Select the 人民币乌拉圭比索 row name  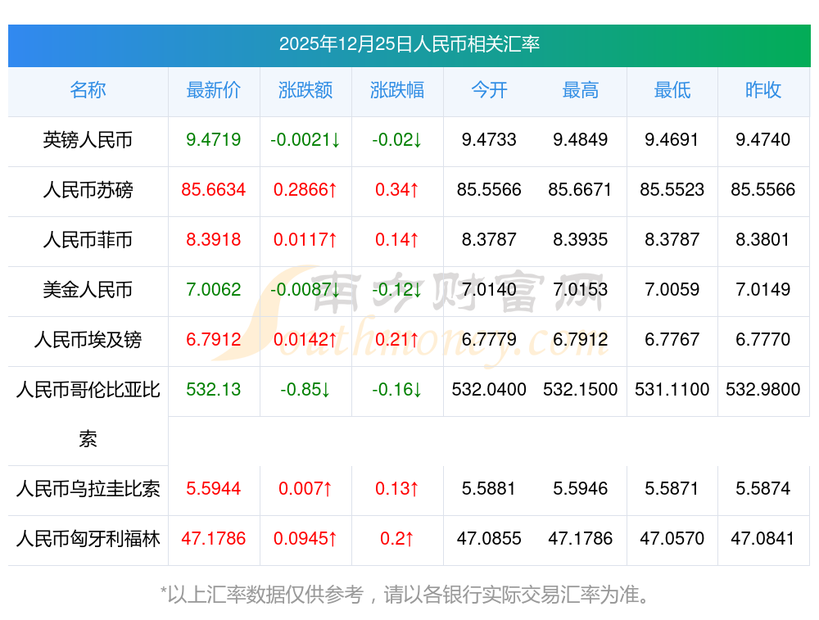pyautogui.click(x=88, y=489)
